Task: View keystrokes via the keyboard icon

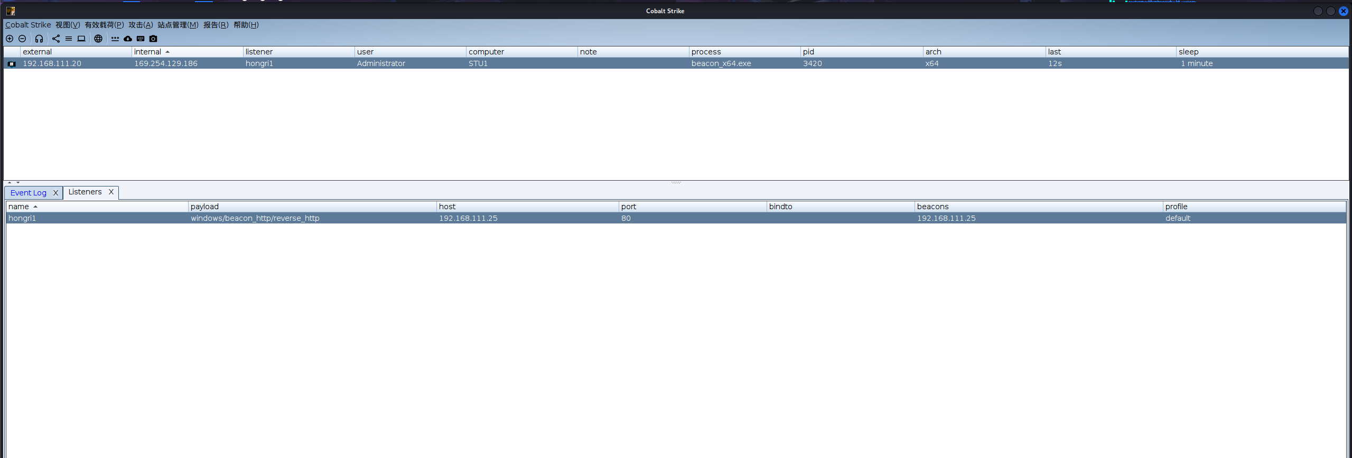Action: click(x=141, y=39)
